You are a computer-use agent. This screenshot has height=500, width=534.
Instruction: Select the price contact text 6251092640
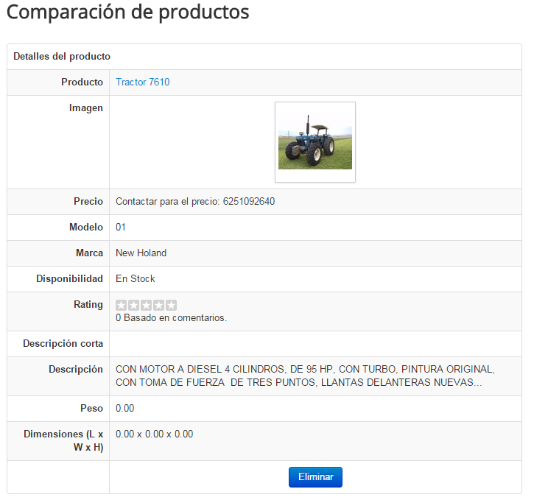[x=195, y=202]
